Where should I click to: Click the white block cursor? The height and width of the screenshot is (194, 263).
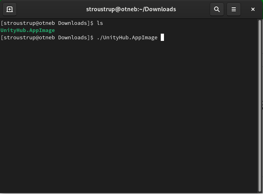[162, 37]
